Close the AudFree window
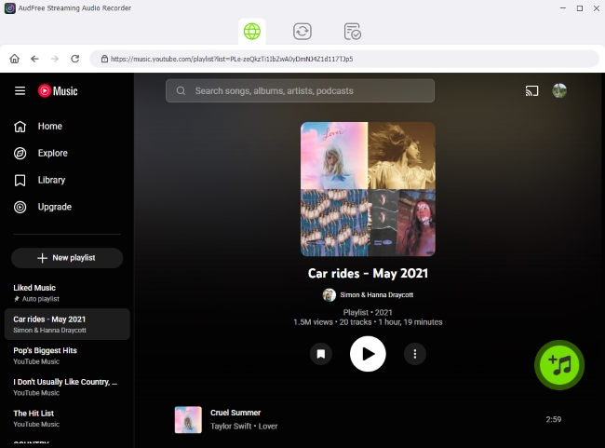The height and width of the screenshot is (448, 605). [596, 8]
